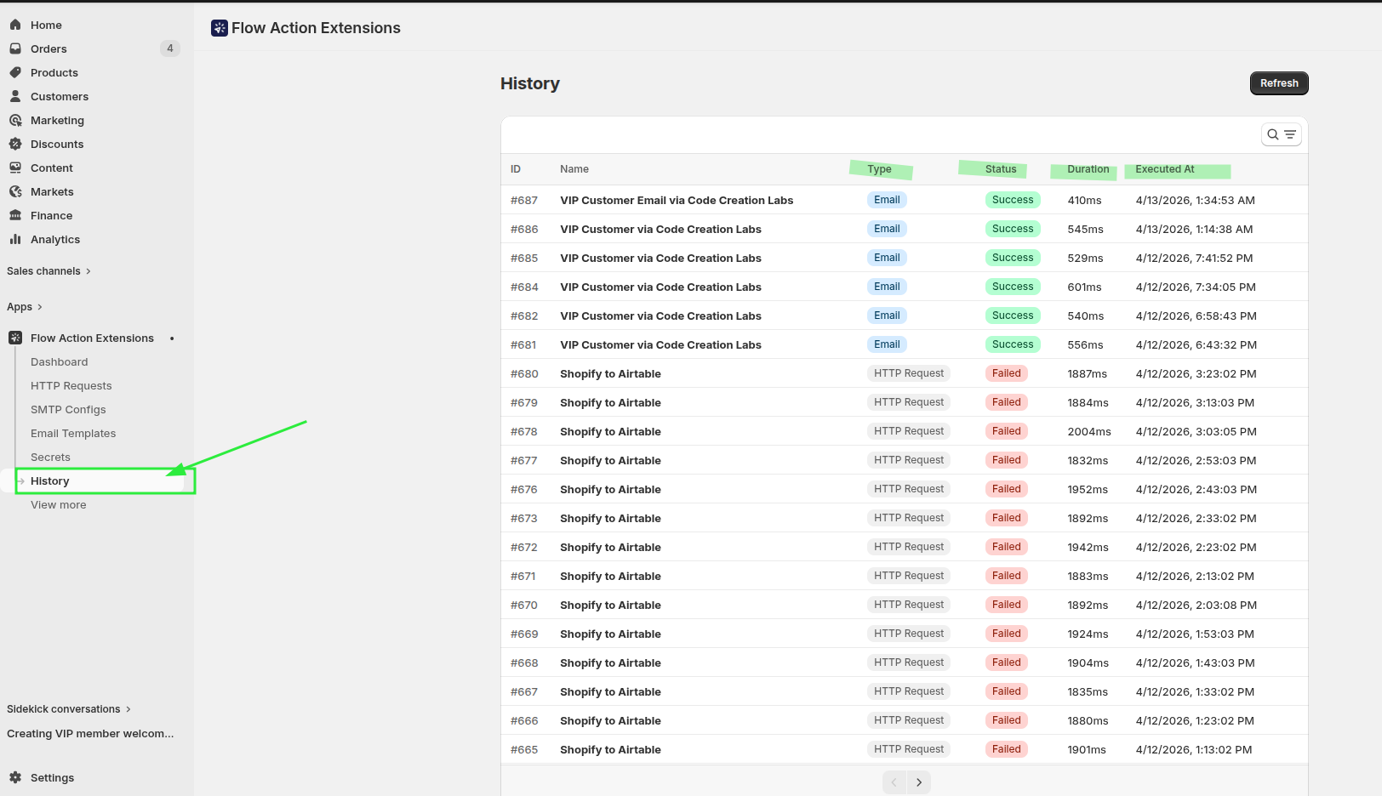The height and width of the screenshot is (796, 1382).
Task: Click the Orders count badge showing 4
Action: tap(170, 48)
